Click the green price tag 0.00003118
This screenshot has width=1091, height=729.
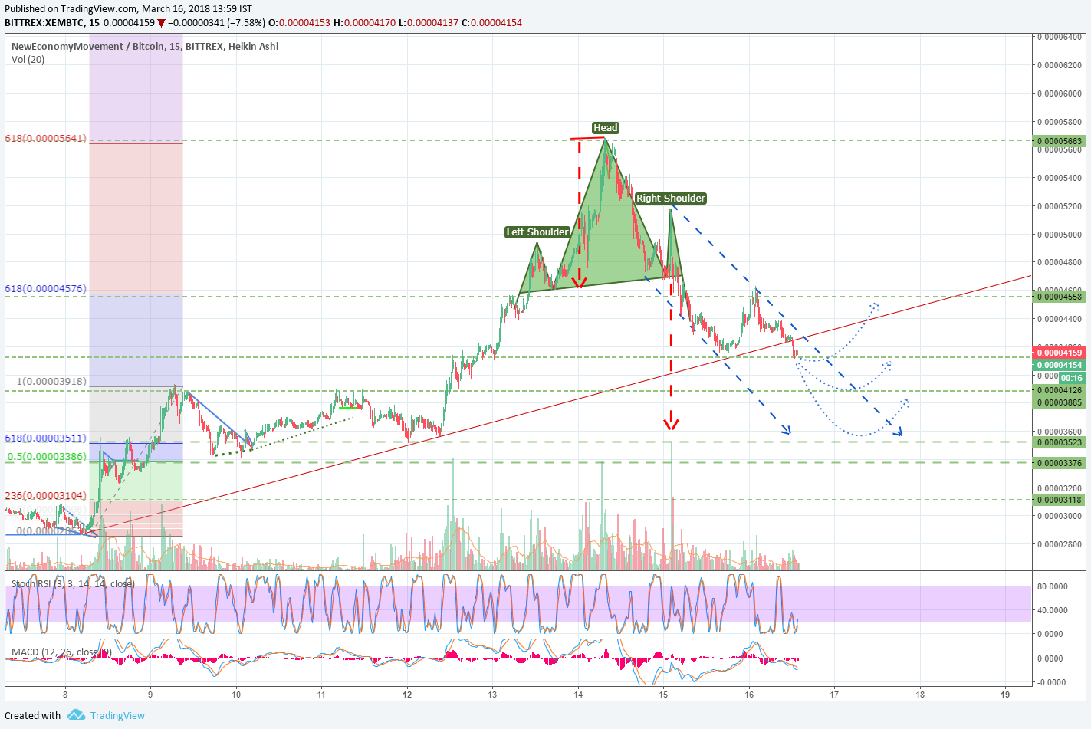[1059, 500]
